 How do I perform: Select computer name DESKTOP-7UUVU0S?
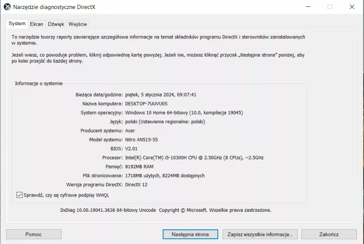[x=146, y=104]
